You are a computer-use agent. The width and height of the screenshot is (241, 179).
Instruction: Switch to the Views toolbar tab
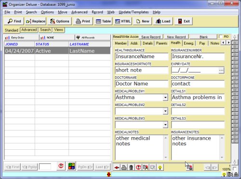click(59, 30)
